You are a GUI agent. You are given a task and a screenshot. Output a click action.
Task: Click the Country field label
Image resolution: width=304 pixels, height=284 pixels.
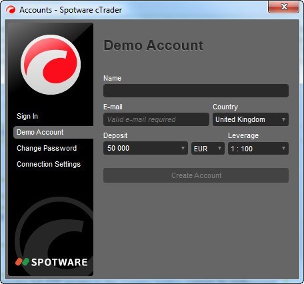click(x=225, y=107)
